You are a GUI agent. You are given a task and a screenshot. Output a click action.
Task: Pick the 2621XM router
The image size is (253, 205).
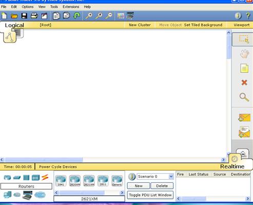[x=89, y=181]
